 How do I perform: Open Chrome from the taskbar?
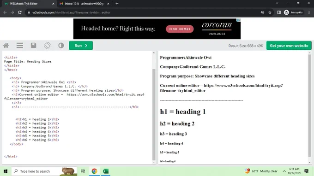tap(94, 171)
